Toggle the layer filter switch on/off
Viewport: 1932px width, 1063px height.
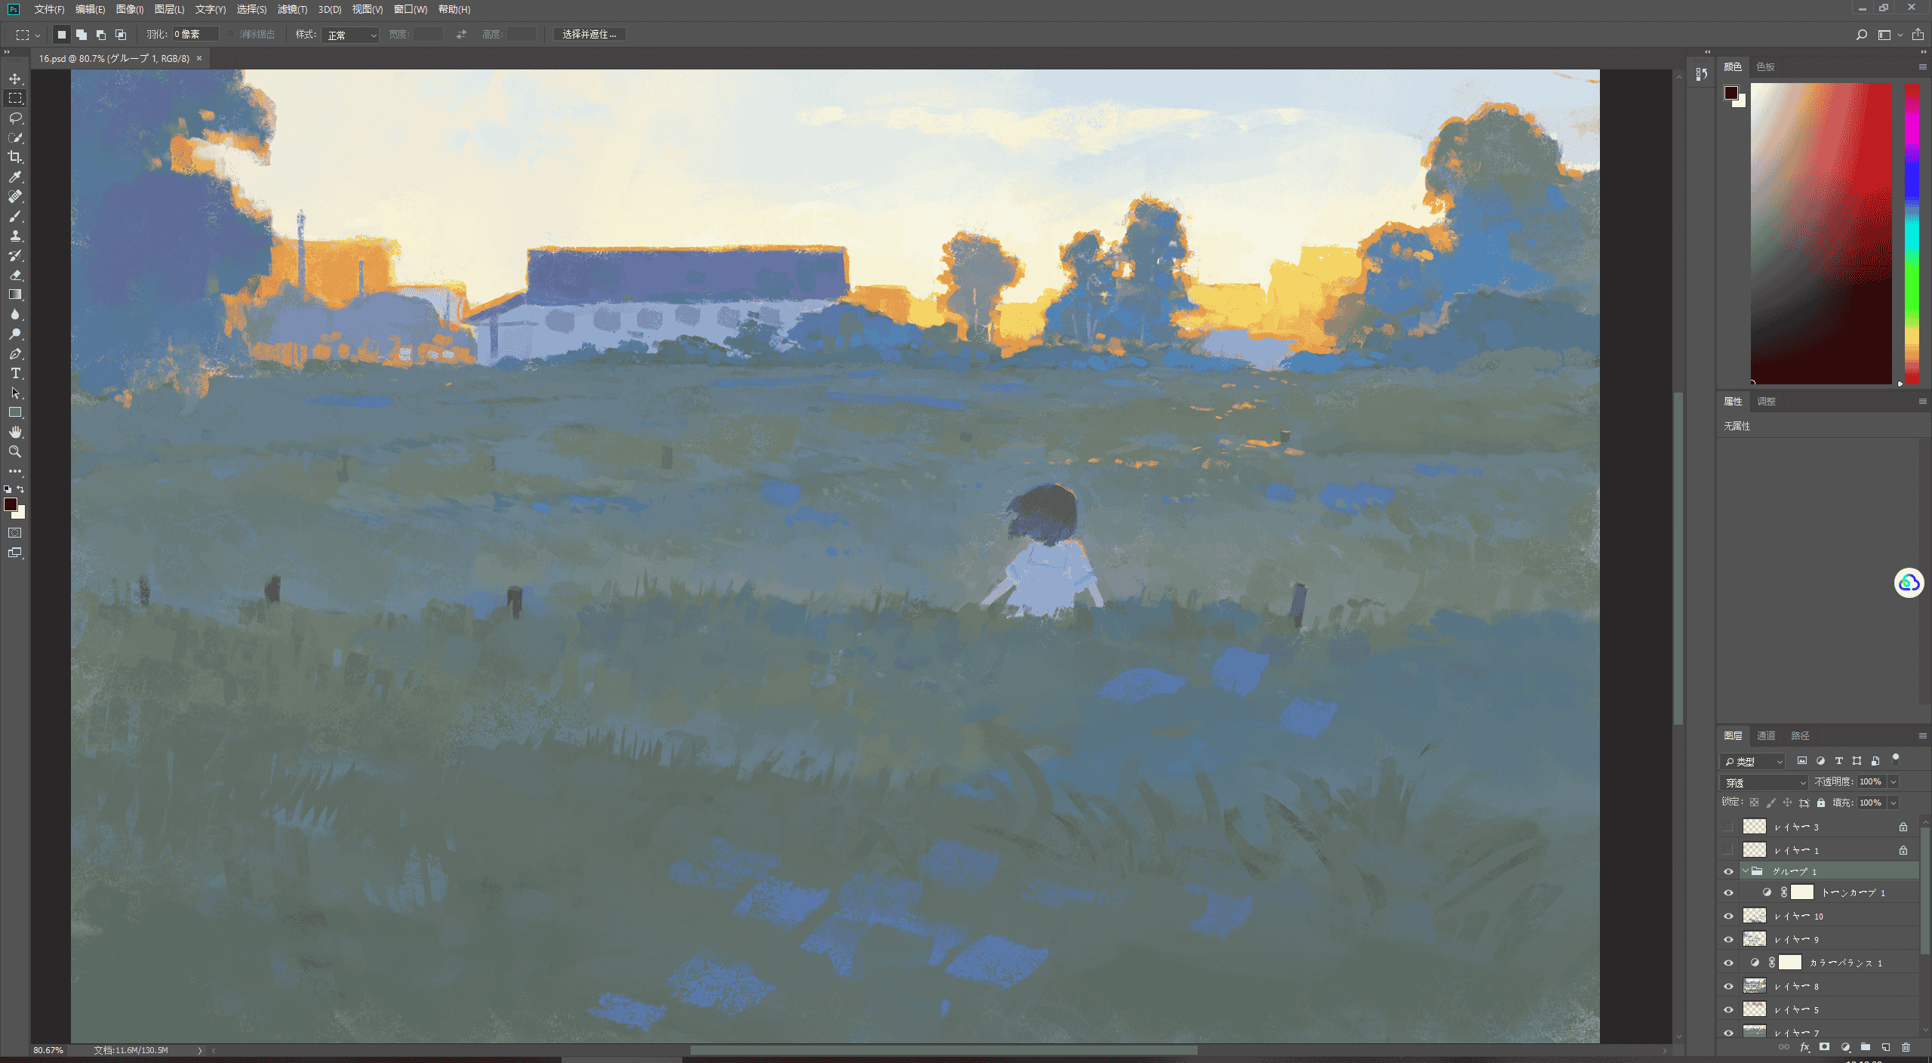point(1895,759)
